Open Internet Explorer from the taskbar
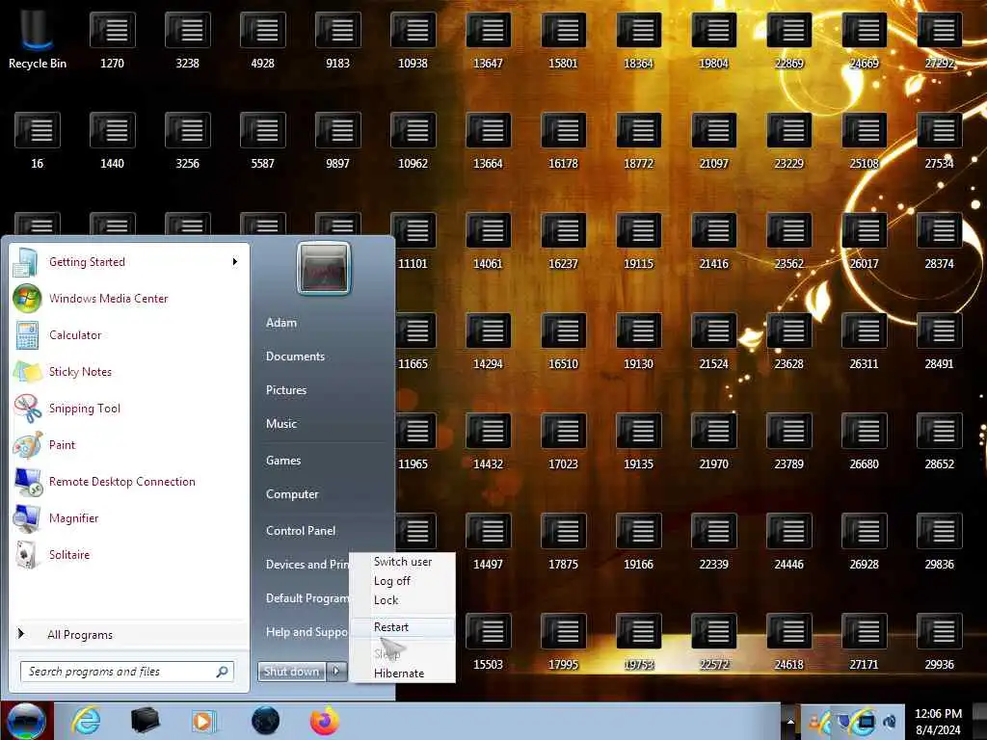 [86, 721]
